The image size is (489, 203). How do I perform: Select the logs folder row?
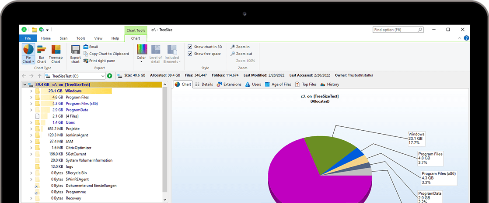coord(93,167)
